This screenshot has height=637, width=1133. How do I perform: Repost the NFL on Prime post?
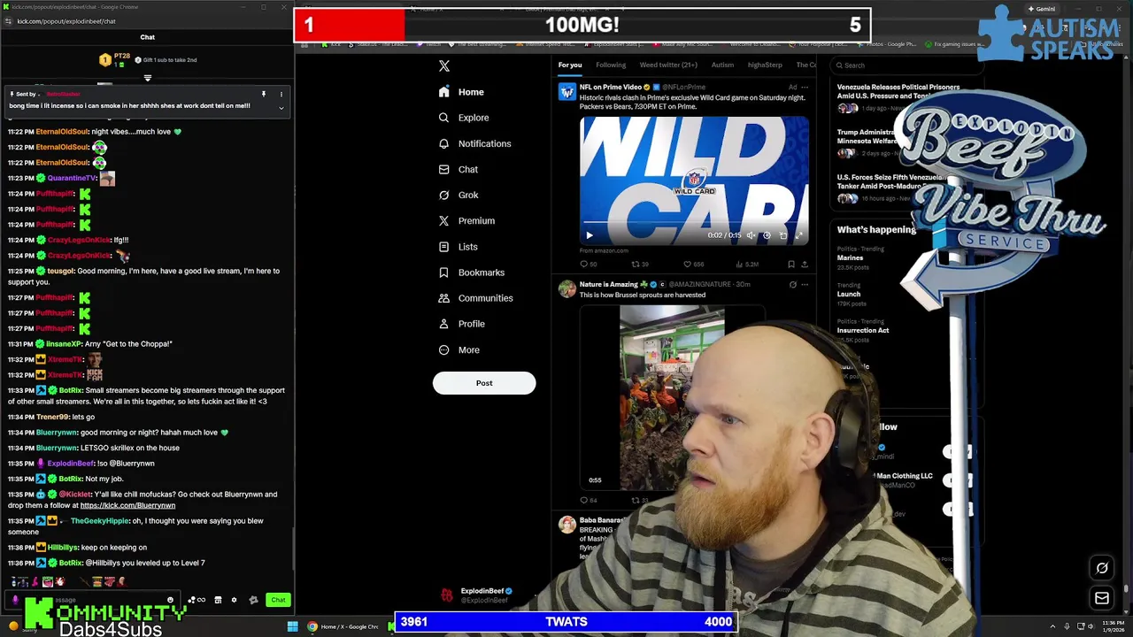639,264
